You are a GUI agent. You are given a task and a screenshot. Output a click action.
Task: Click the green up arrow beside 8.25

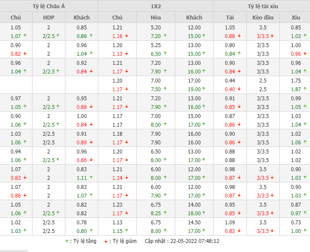165,214
